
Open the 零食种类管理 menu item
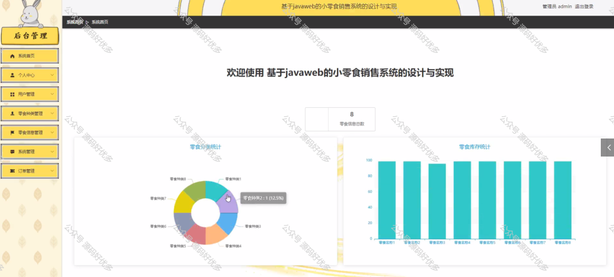click(x=30, y=114)
